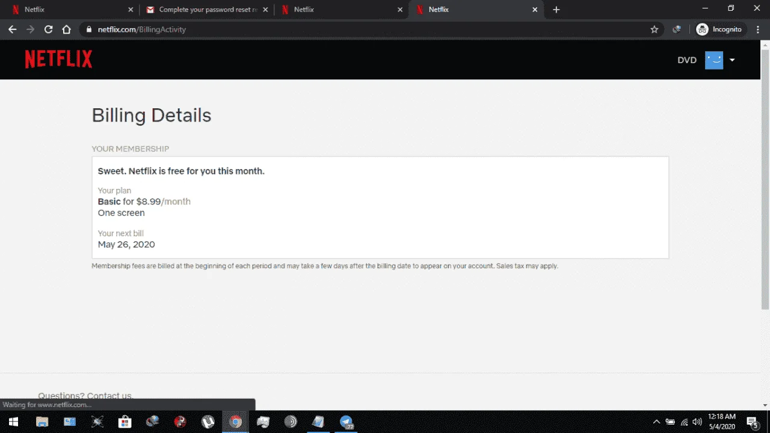Go back using the browser back arrow
Screen dimensions: 770x433
pyautogui.click(x=12, y=29)
